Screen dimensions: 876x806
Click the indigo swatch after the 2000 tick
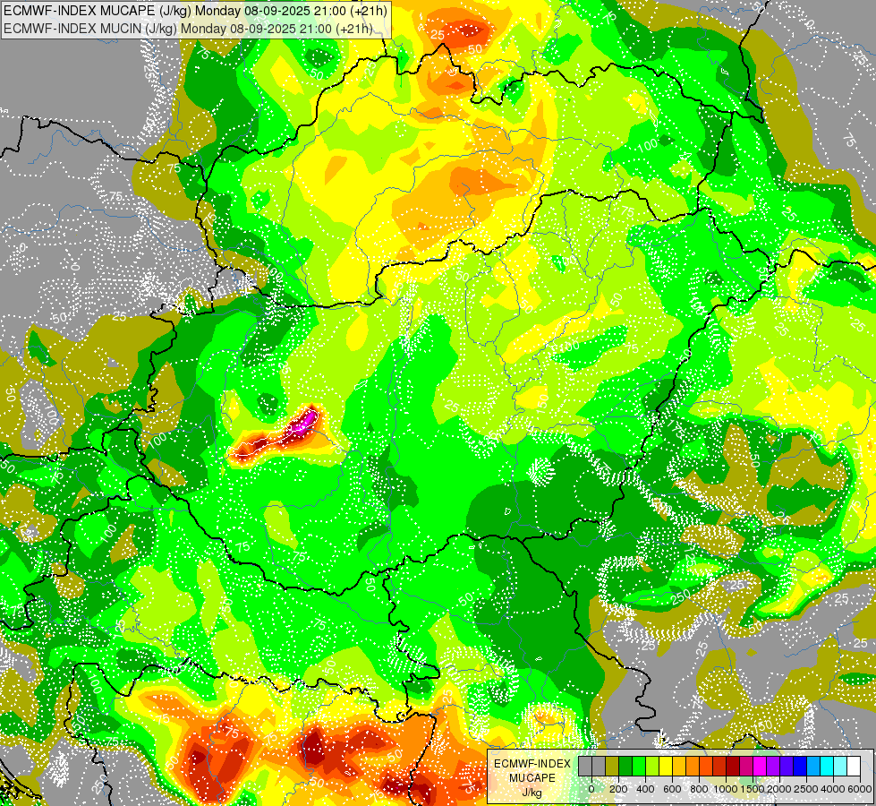tap(787, 766)
